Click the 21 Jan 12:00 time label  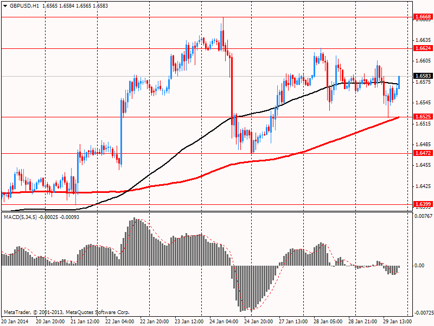[85, 322]
